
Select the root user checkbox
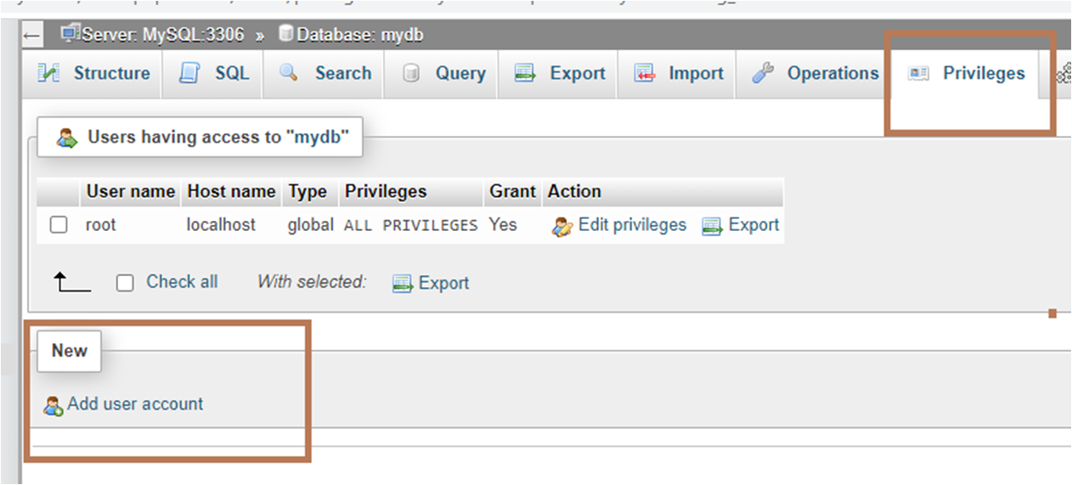(x=59, y=225)
